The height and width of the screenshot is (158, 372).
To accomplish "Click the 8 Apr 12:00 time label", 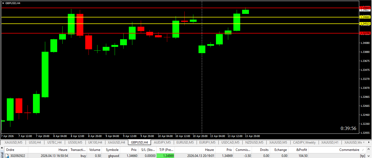I will click(x=78, y=136).
